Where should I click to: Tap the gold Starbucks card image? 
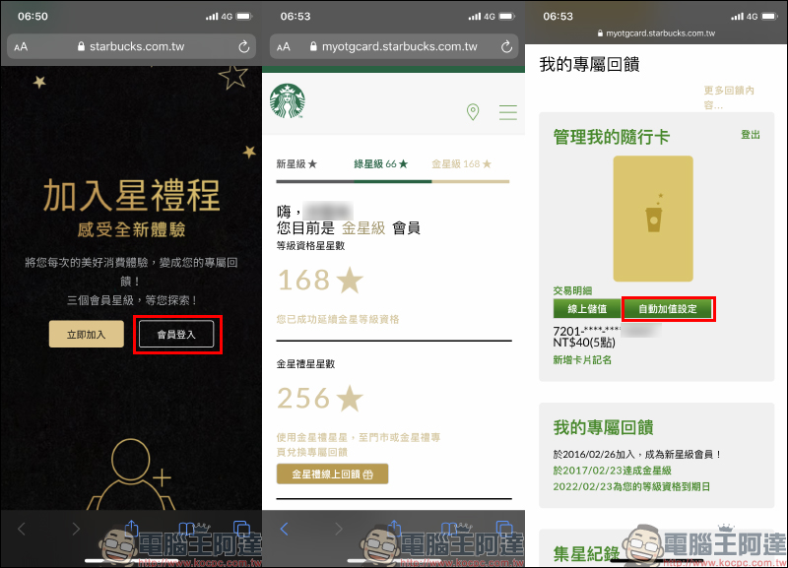tap(653, 219)
